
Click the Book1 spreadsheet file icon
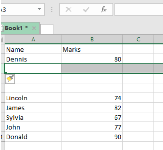[2, 28]
